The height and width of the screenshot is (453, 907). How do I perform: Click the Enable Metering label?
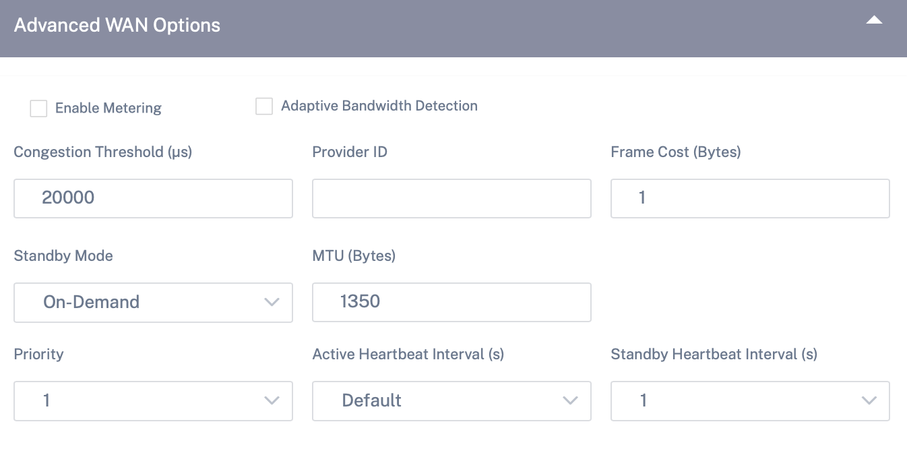coord(108,109)
